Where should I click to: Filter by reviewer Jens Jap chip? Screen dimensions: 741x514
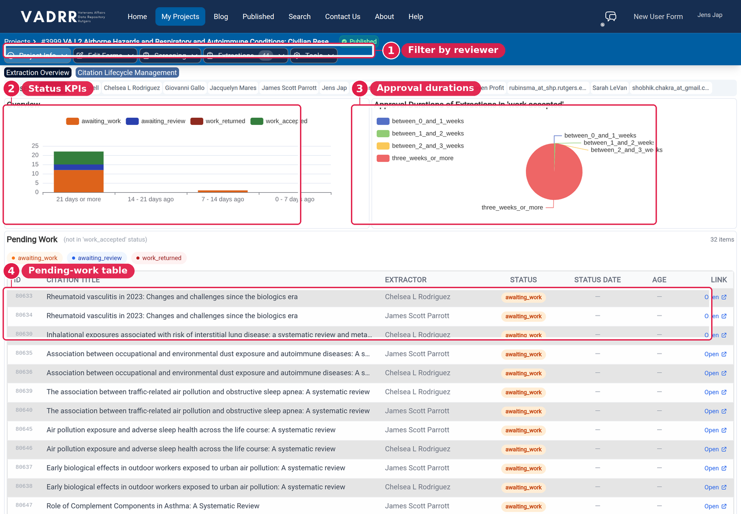[x=334, y=88]
